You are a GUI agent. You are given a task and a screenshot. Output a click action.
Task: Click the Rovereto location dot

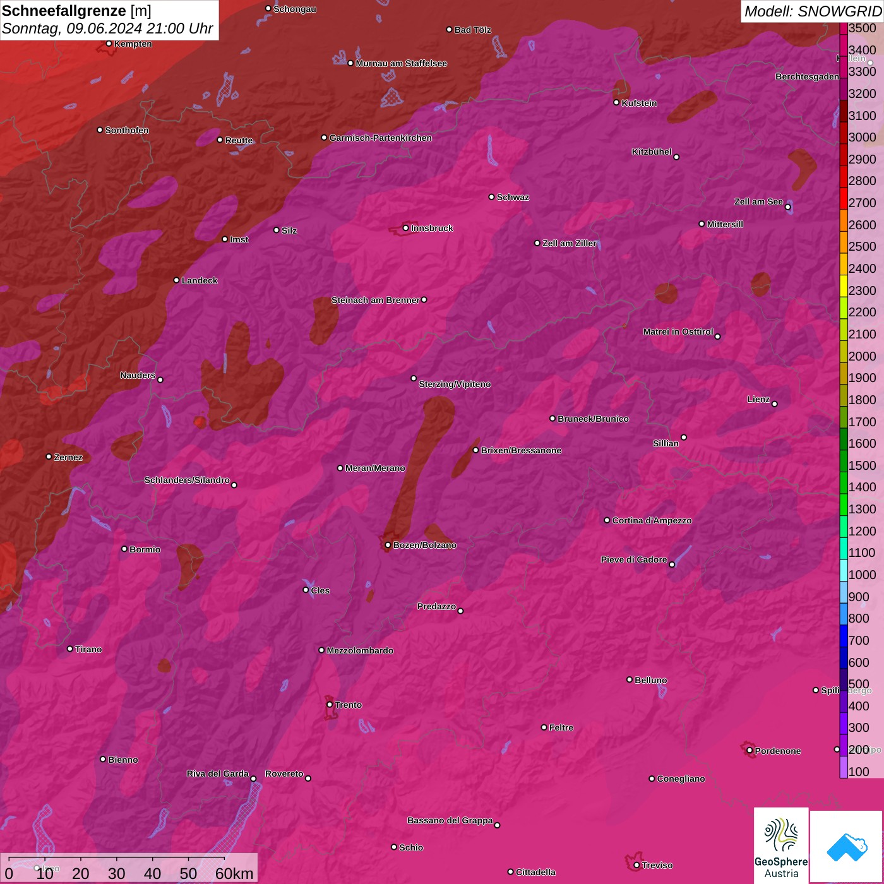(308, 778)
